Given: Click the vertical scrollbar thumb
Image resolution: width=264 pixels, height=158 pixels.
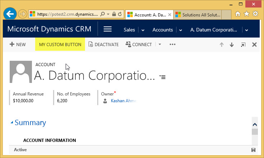Looking at the screenshot, I should [255, 132].
